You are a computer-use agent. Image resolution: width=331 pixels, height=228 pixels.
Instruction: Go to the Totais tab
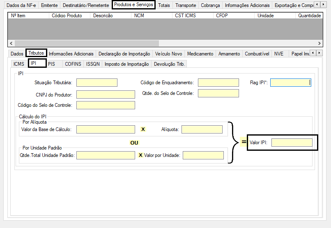click(x=164, y=5)
